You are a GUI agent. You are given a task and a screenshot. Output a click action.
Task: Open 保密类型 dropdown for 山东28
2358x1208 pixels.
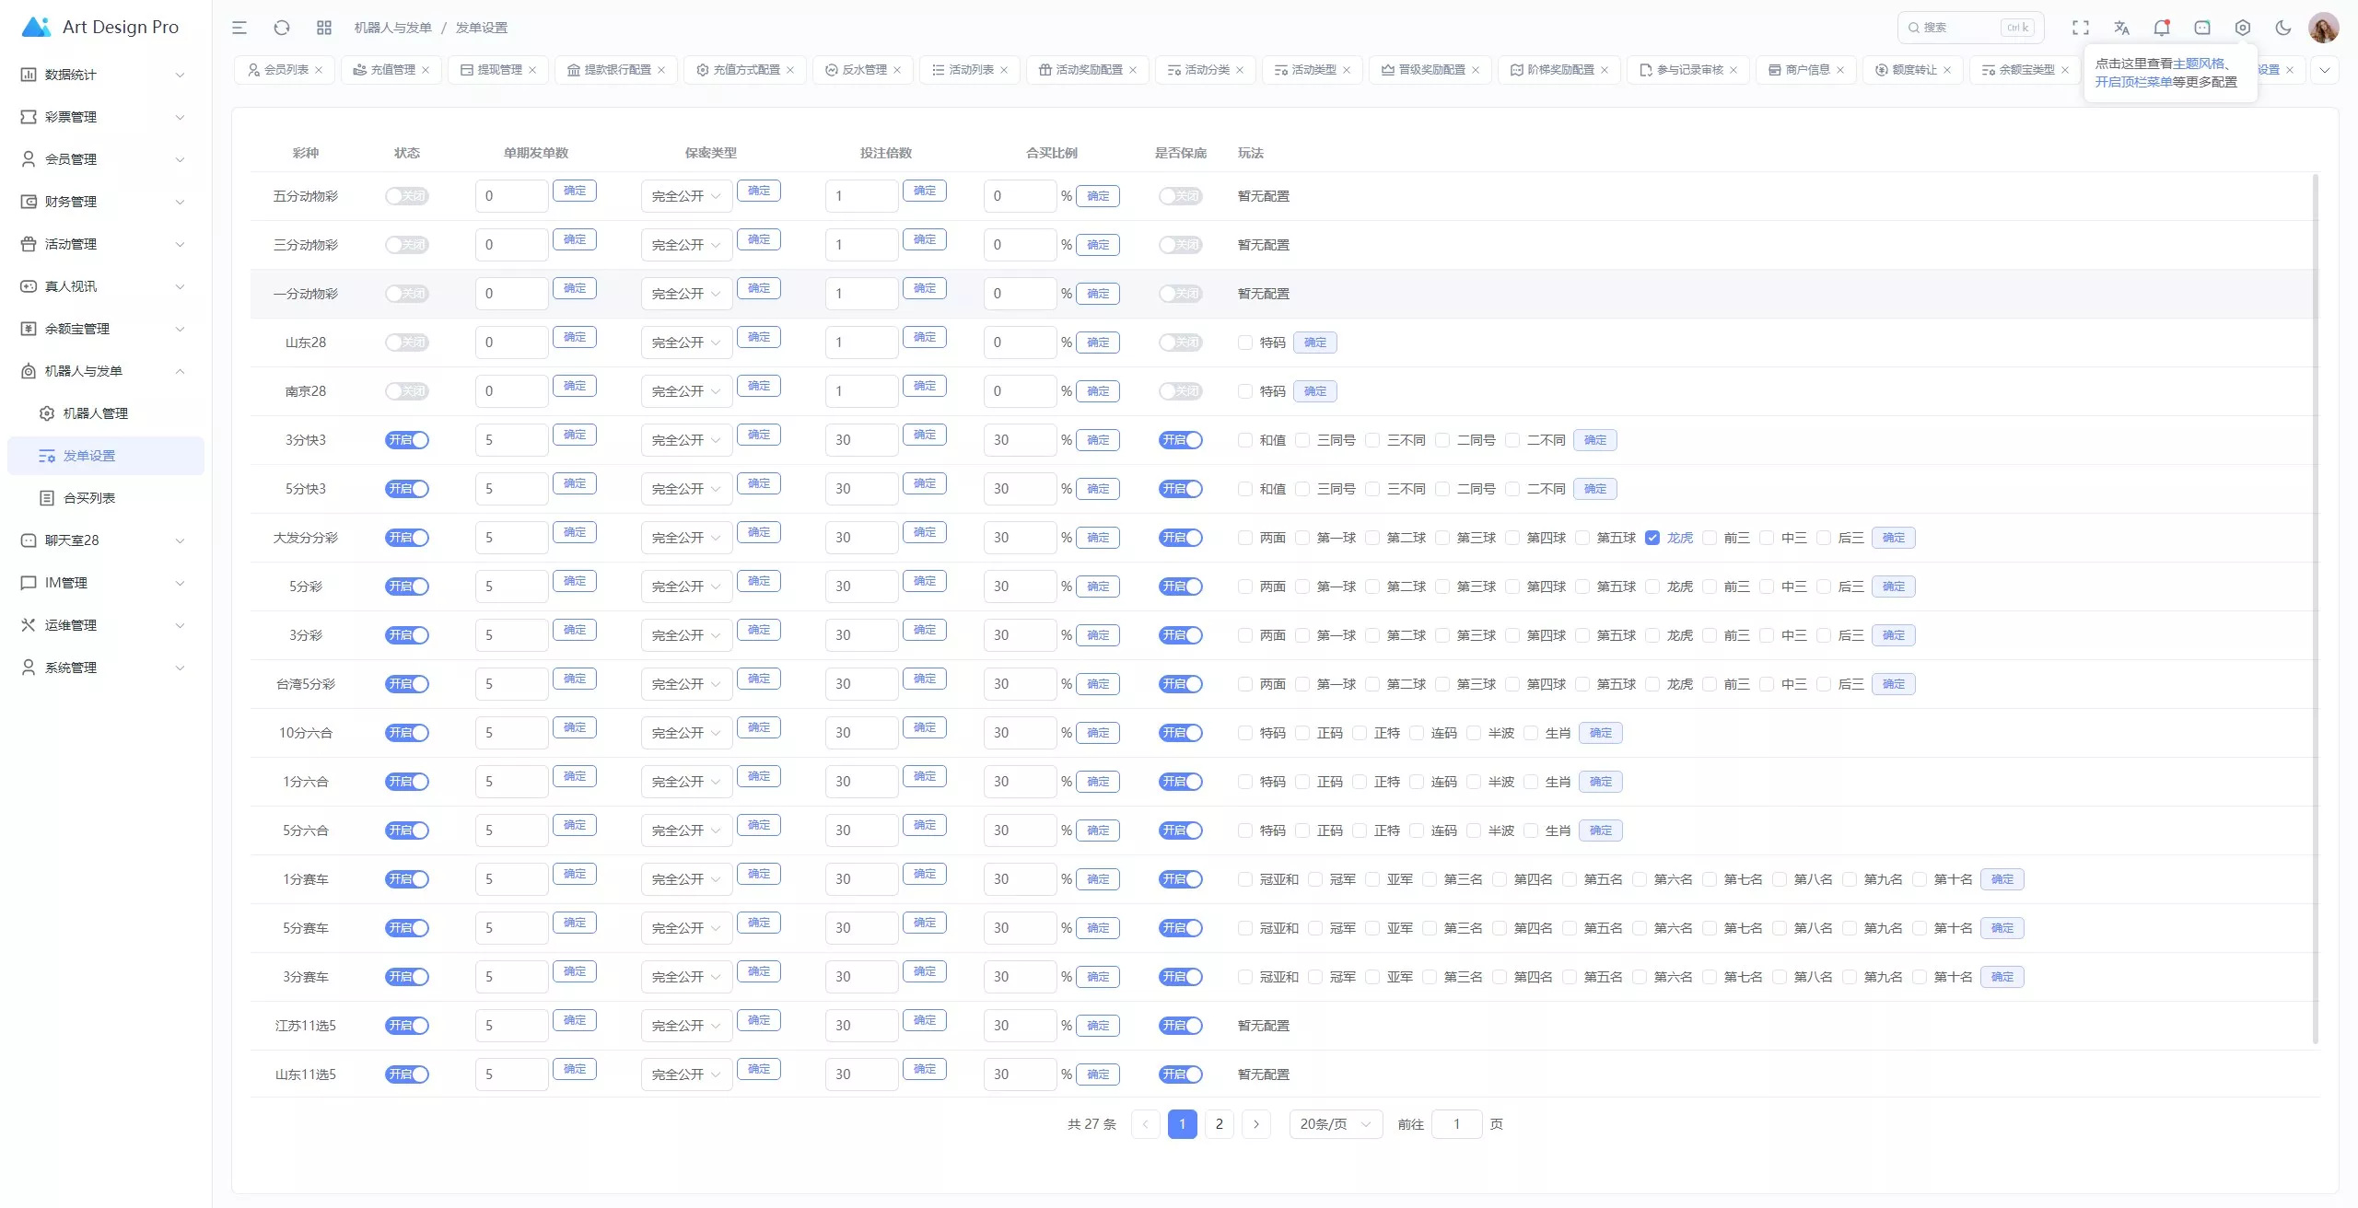[686, 343]
